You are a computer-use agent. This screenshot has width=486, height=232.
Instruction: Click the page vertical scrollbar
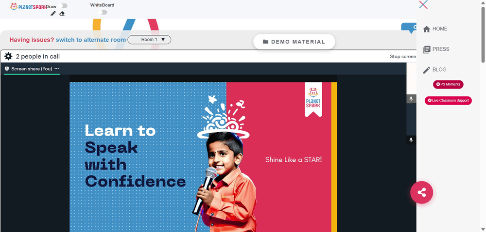pos(483,34)
